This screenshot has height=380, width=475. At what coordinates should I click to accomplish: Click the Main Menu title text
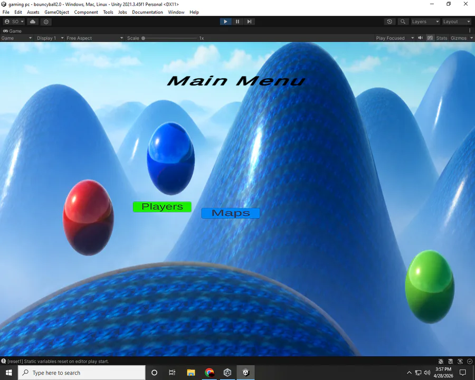point(236,81)
